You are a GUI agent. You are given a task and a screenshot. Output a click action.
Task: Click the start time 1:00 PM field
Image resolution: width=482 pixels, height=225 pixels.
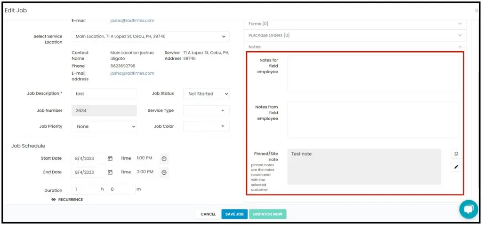145,158
